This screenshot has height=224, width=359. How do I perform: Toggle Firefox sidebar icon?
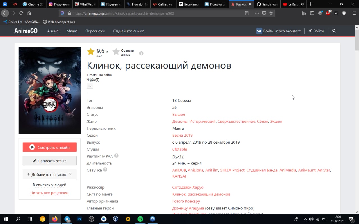tap(312, 13)
